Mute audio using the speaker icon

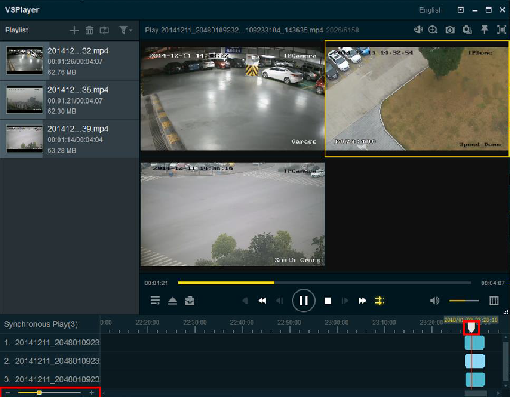point(434,300)
